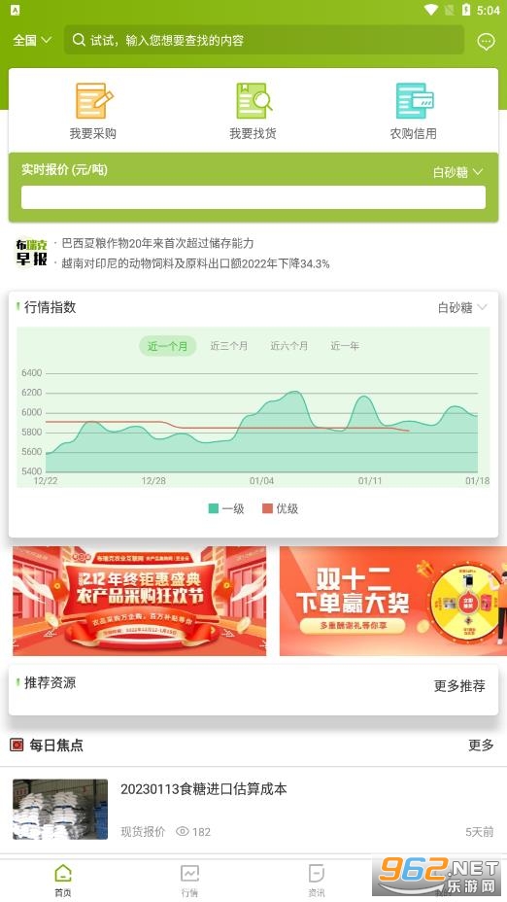The image size is (507, 902).
Task: Tap the 我要找货 find goods icon
Action: [253, 101]
